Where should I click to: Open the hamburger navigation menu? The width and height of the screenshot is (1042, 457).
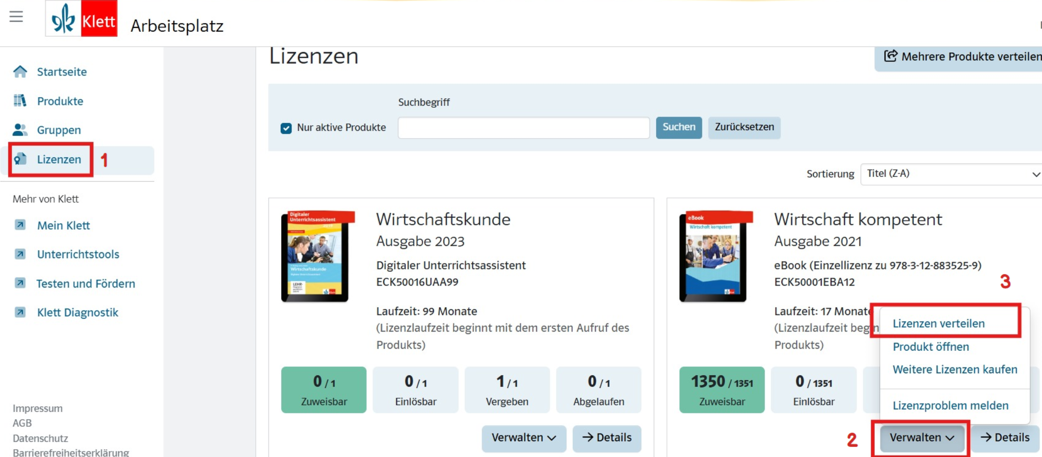(16, 17)
